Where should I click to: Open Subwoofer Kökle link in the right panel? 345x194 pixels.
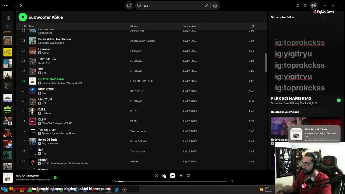point(282,17)
